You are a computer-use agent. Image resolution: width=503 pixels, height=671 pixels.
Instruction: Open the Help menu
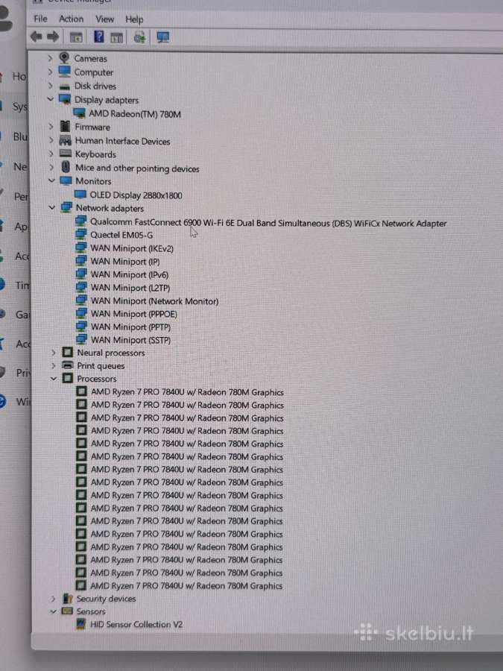click(x=134, y=19)
